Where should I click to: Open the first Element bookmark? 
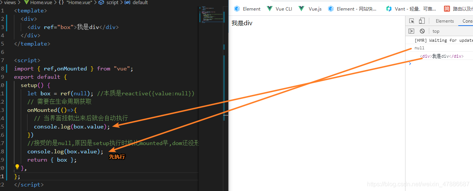click(247, 9)
